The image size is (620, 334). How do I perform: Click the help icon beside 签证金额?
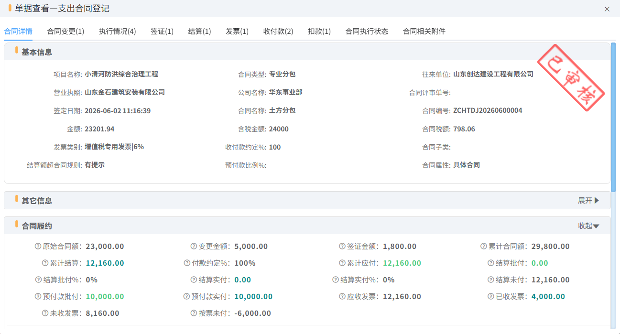coord(342,247)
